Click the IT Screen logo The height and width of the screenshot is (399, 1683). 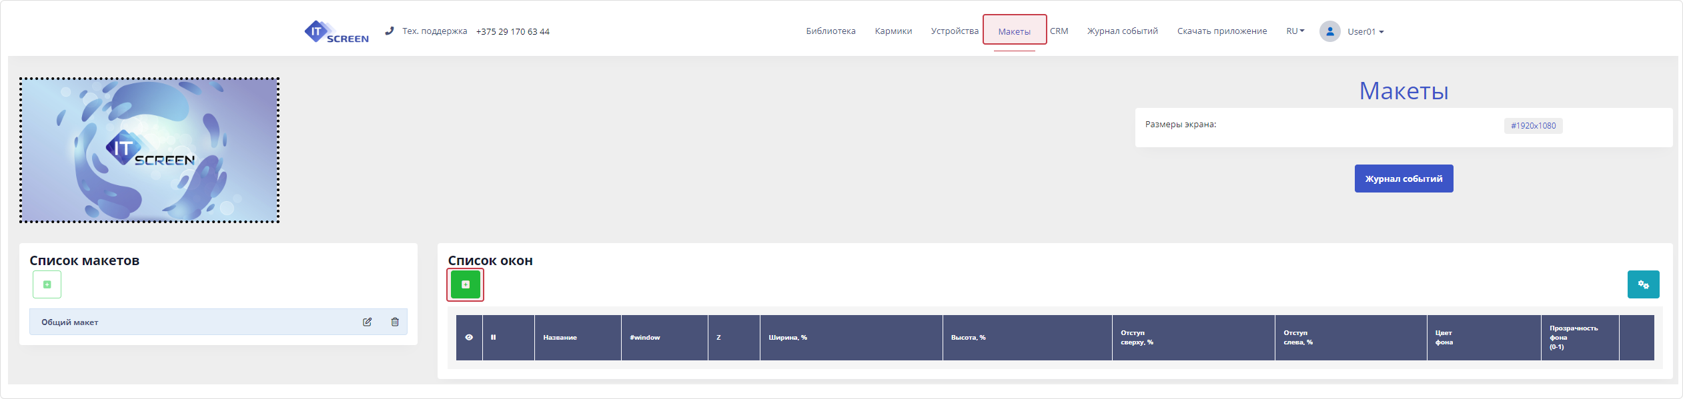point(336,31)
